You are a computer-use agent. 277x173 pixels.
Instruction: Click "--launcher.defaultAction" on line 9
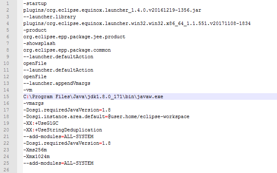[x=58, y=57]
